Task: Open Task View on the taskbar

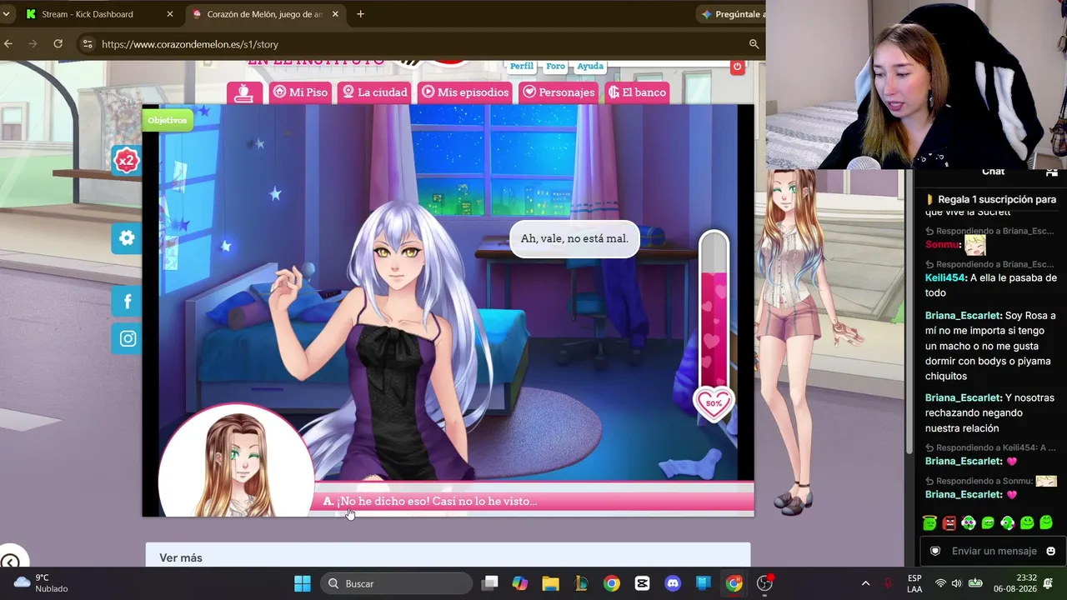Action: (x=489, y=583)
